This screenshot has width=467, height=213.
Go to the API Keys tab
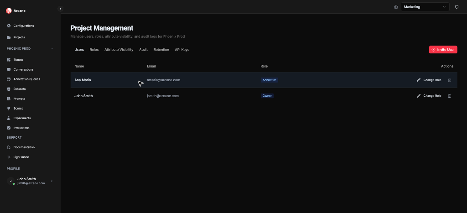pos(182,50)
